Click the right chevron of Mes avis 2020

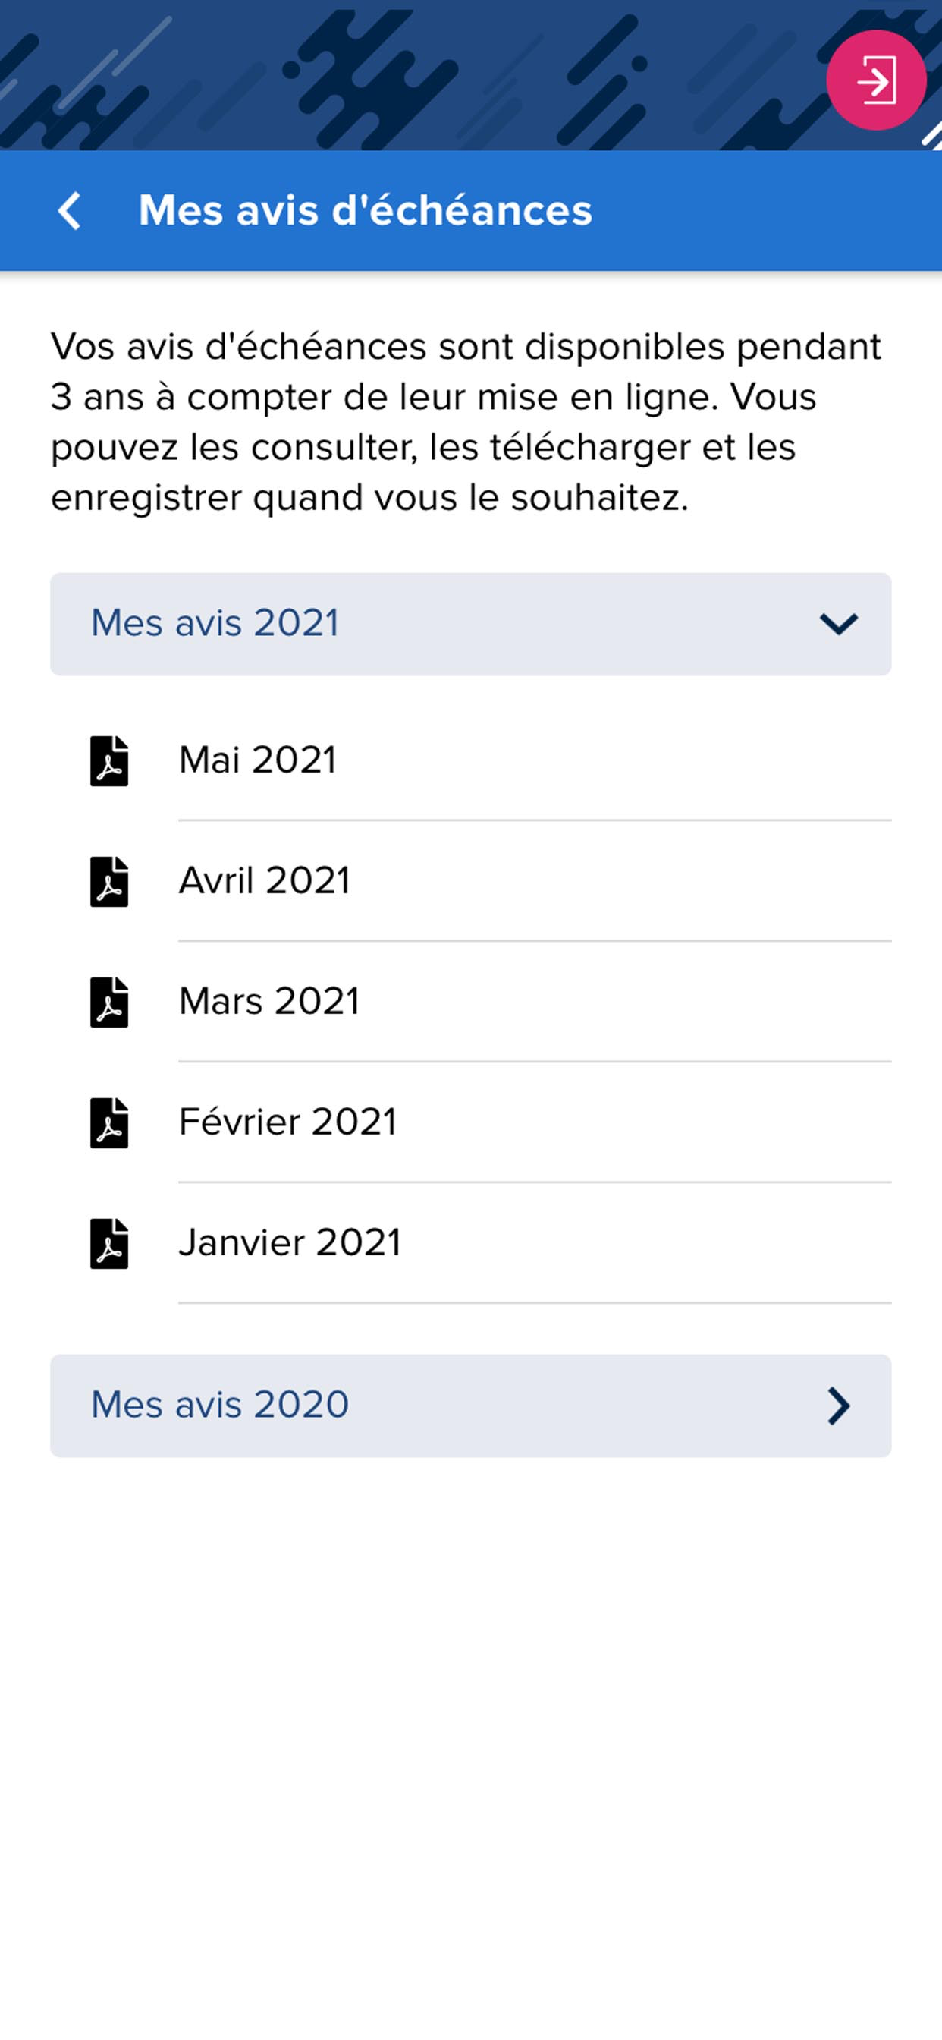click(839, 1406)
